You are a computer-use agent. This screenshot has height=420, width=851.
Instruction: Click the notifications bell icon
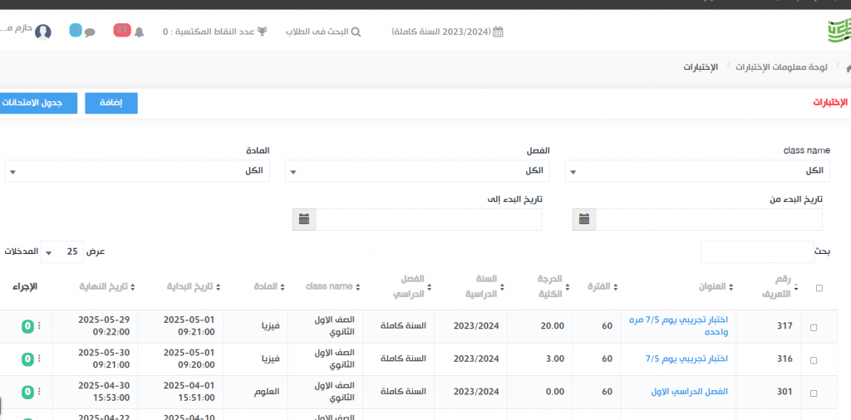tap(139, 32)
